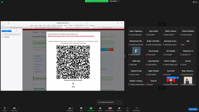This screenshot has height=112, width=199.
Task: Switch to Universitas Bakrie - Login tab
Action: point(16,28)
